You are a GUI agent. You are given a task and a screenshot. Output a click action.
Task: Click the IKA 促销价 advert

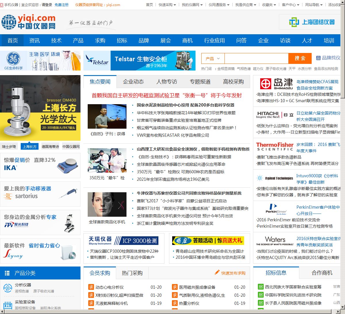(40, 165)
